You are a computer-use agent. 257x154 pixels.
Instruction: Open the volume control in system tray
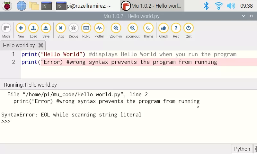coord(231,6)
